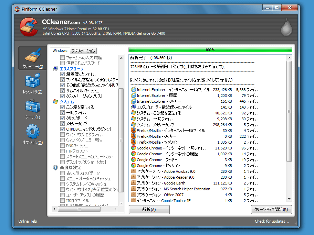Click the icon for システム 一時ファイル result

pyautogui.click(x=133, y=119)
